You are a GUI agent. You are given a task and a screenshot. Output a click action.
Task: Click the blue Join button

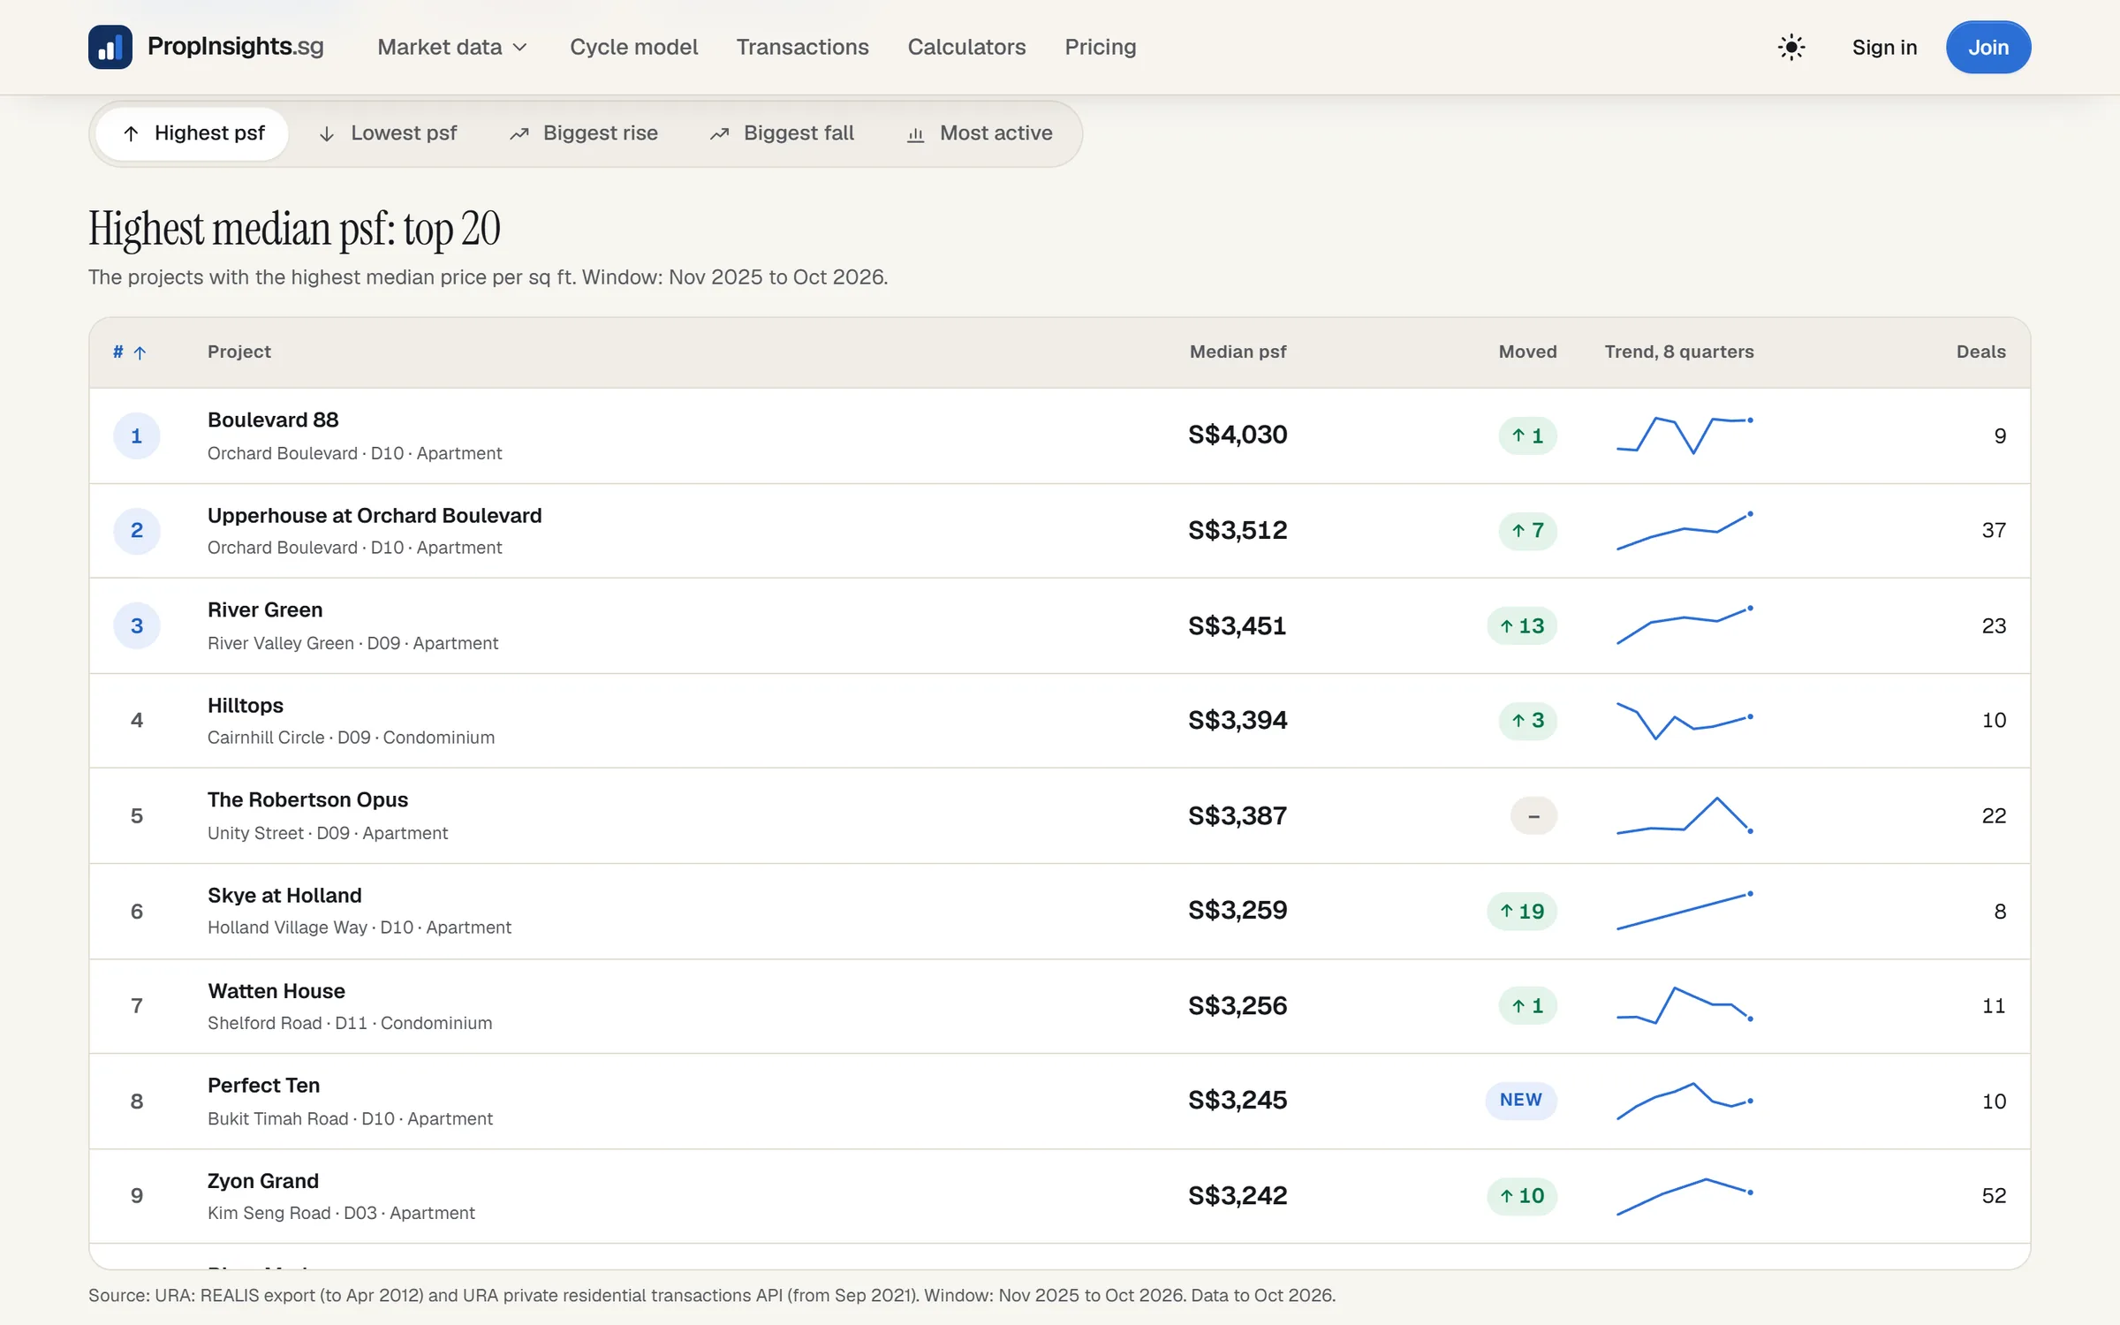1987,47
